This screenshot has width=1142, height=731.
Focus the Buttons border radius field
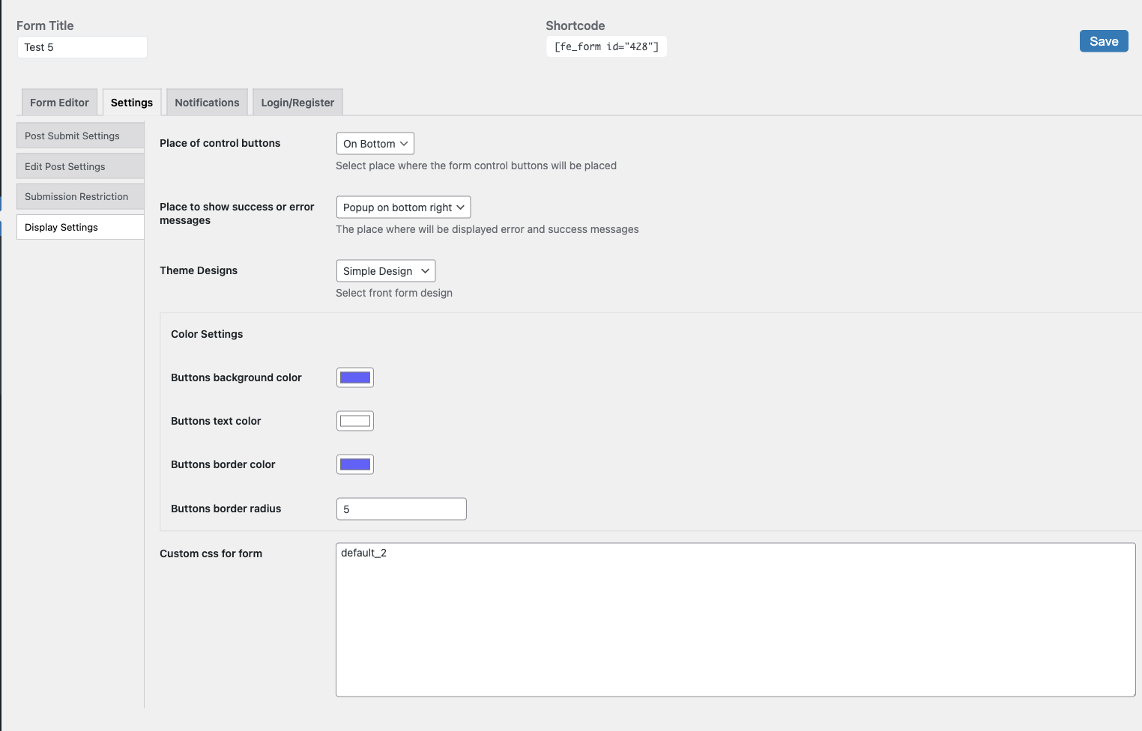(x=402, y=509)
